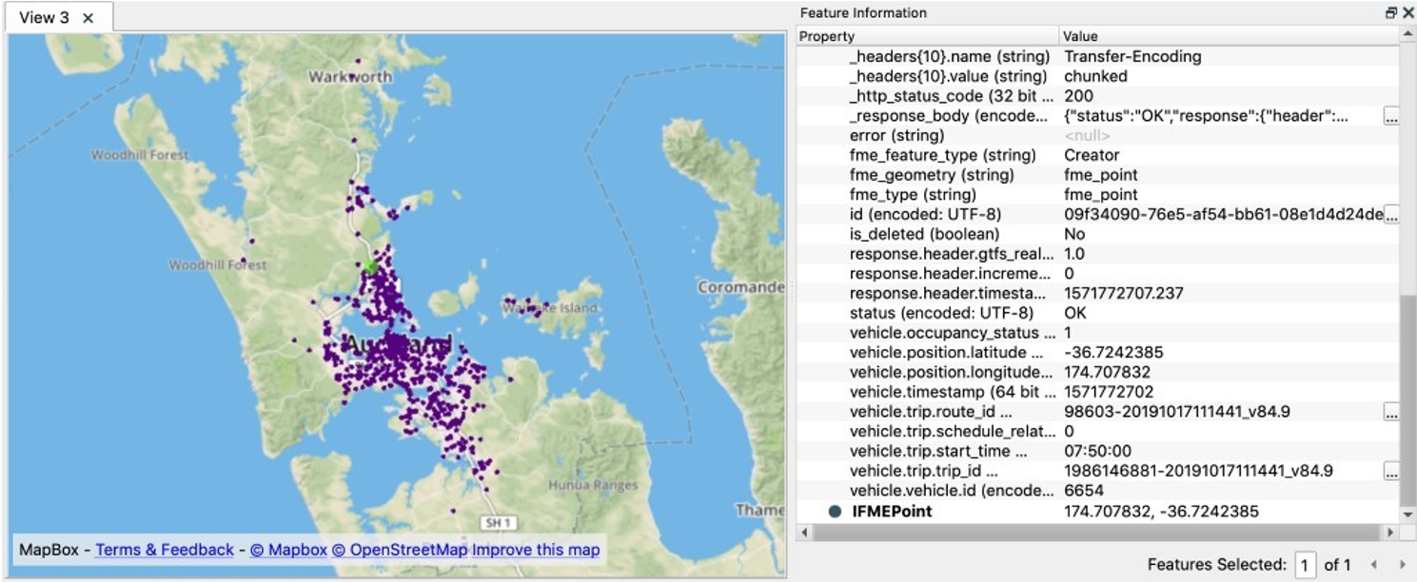This screenshot has width=1417, height=582.
Task: Open the Terms & Feedback link
Action: 165,550
